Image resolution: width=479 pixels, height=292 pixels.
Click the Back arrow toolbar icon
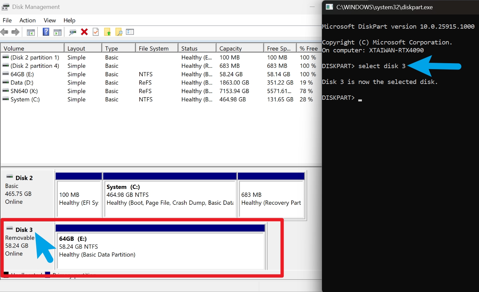(x=4, y=32)
